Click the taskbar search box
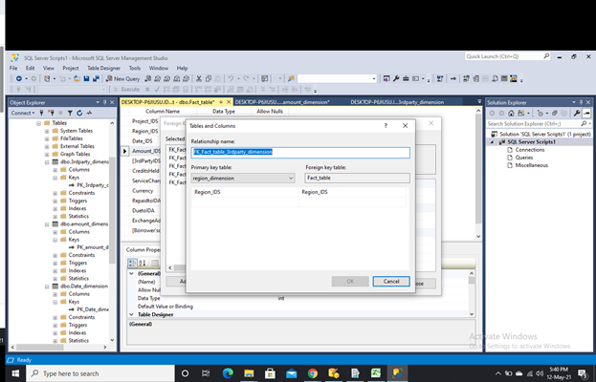The image size is (596, 382). [100, 373]
